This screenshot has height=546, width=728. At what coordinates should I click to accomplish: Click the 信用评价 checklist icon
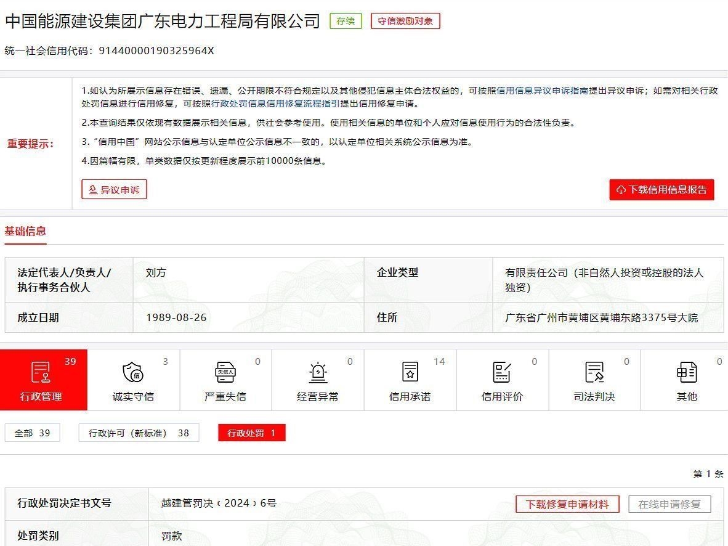[x=502, y=372]
